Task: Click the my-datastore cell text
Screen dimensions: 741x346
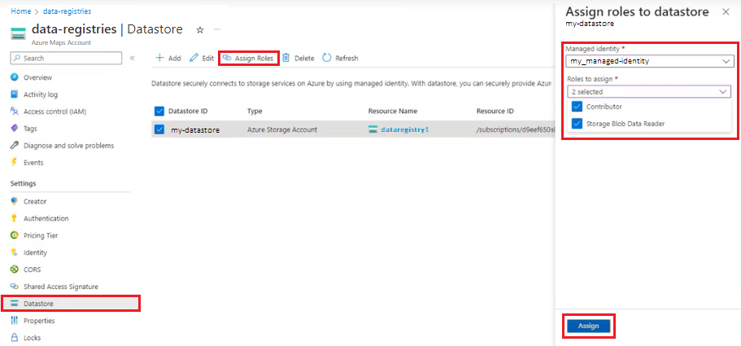Action: (x=195, y=129)
